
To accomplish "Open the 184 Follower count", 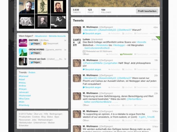I will coord(106,11).
